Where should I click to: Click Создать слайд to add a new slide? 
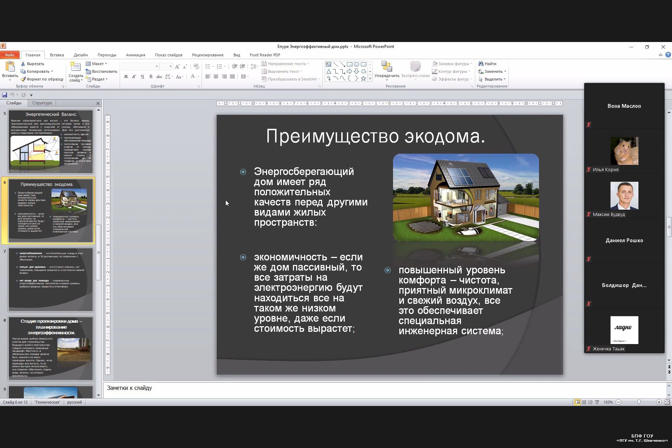76,72
